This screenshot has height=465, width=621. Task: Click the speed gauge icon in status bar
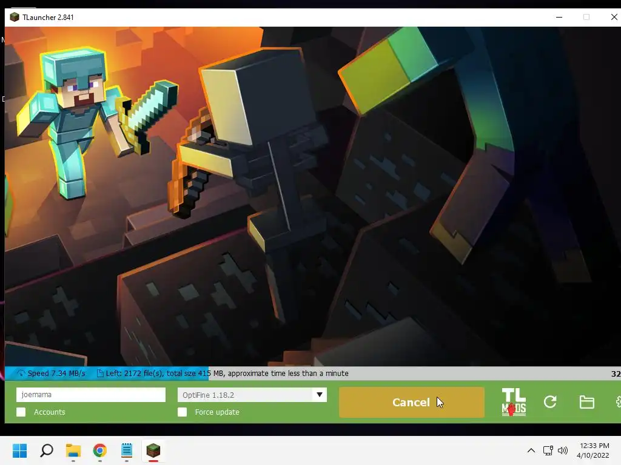tap(21, 373)
